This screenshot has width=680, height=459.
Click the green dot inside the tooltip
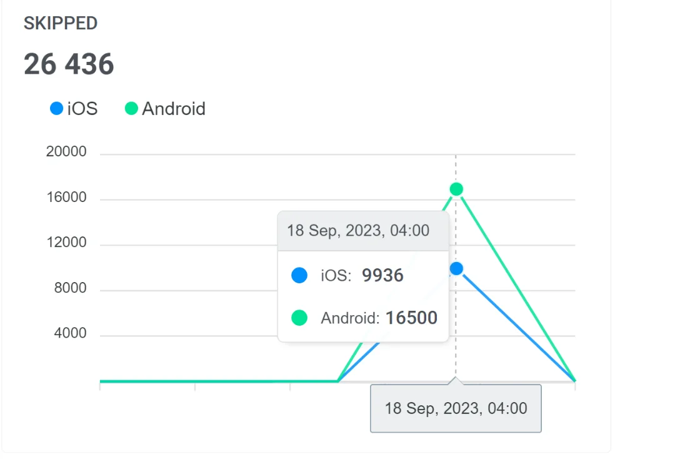pyautogui.click(x=299, y=318)
